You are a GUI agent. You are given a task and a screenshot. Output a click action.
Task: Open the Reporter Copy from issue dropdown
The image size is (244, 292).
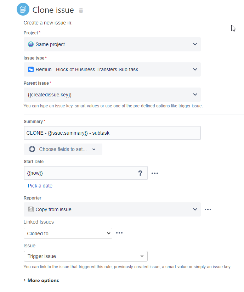112,209
